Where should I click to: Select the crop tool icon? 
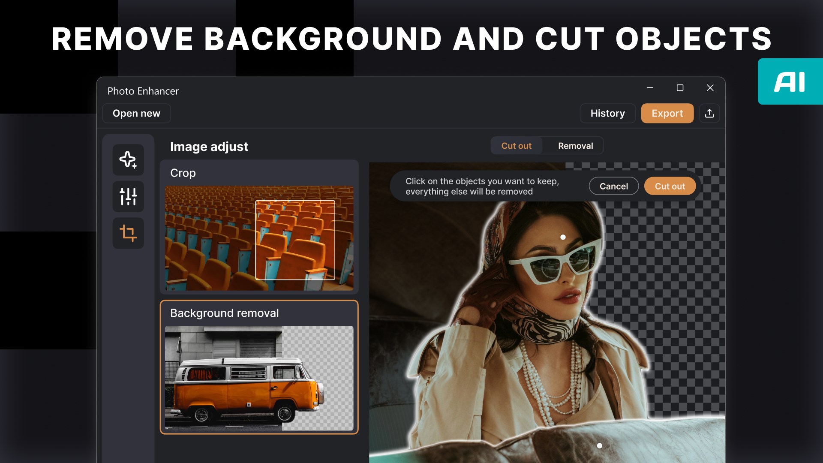(128, 233)
